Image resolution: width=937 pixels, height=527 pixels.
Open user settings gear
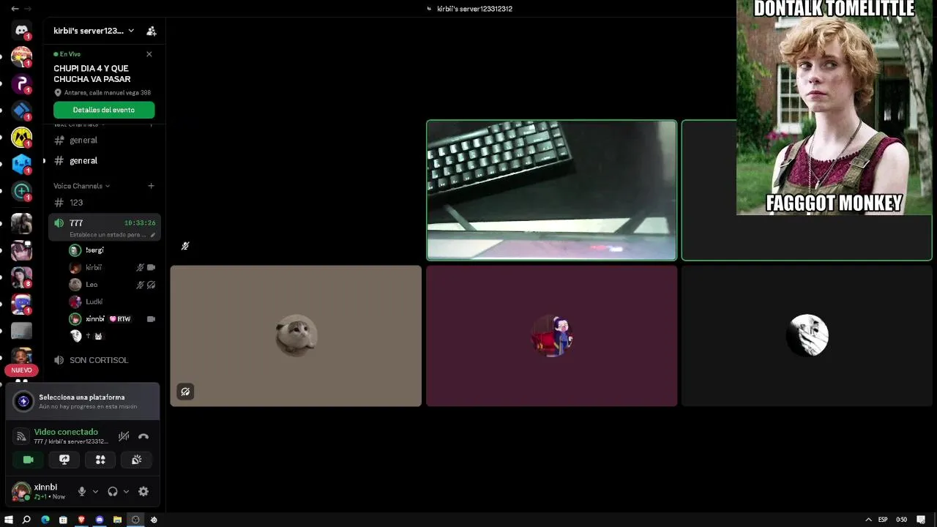pos(143,491)
